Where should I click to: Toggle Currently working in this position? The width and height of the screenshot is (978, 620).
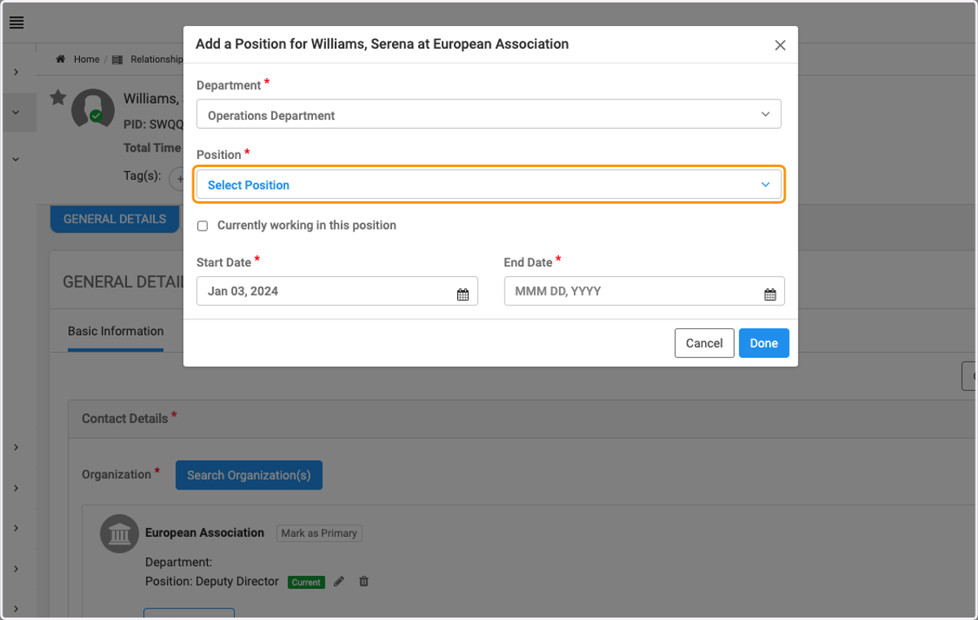(x=203, y=226)
